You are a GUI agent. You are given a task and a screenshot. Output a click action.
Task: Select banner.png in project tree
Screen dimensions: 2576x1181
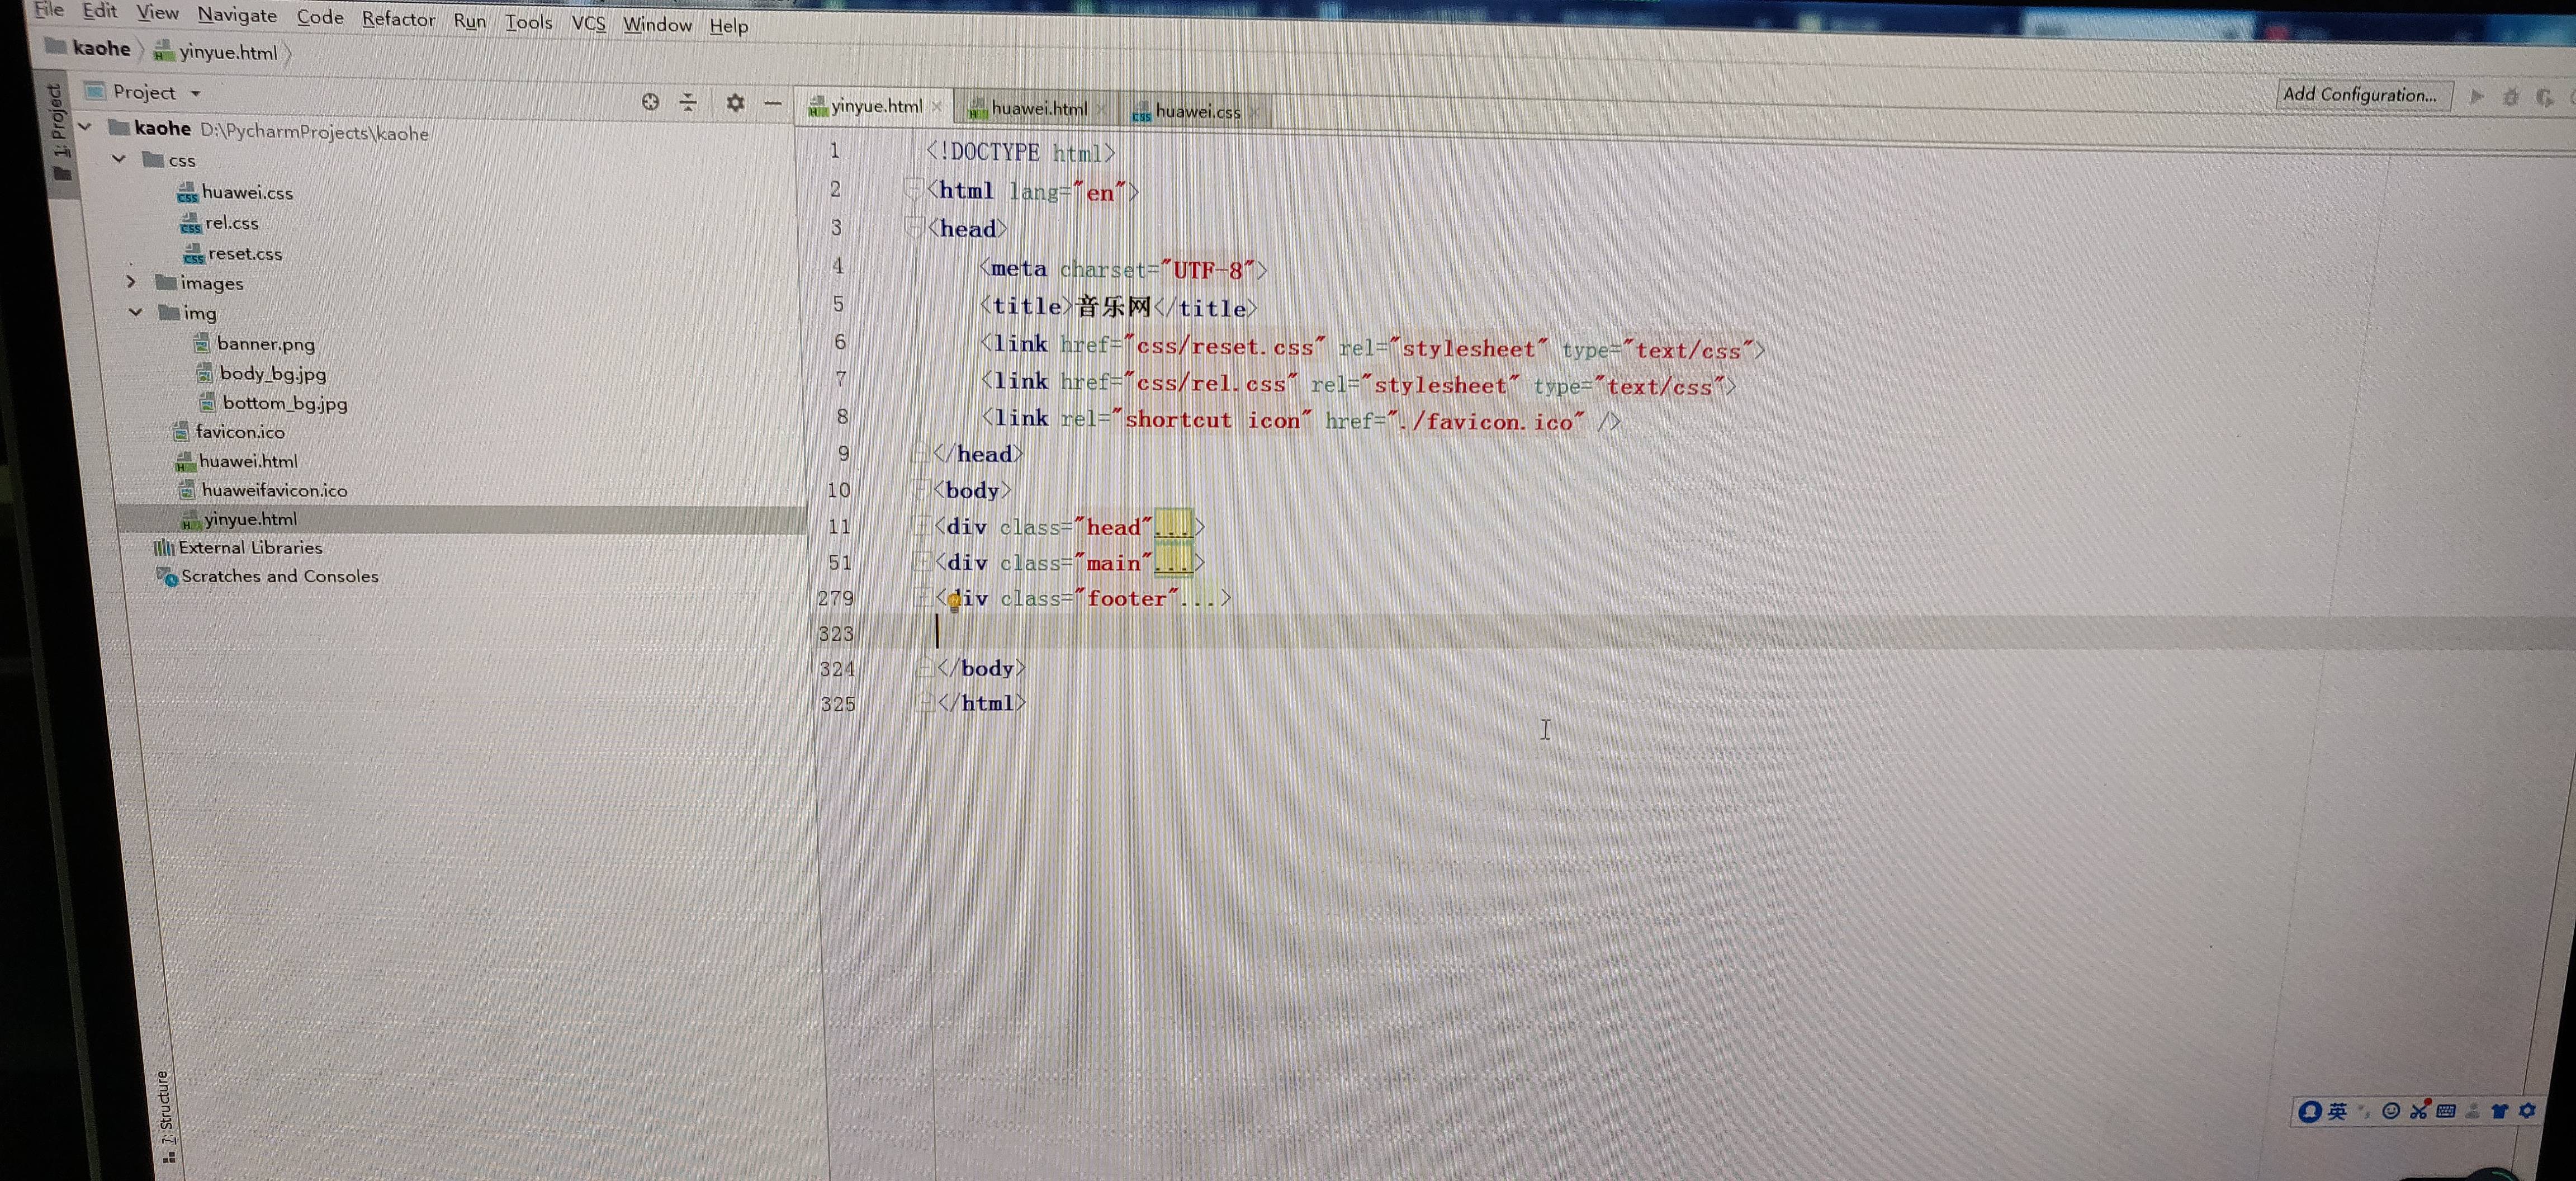tap(265, 344)
